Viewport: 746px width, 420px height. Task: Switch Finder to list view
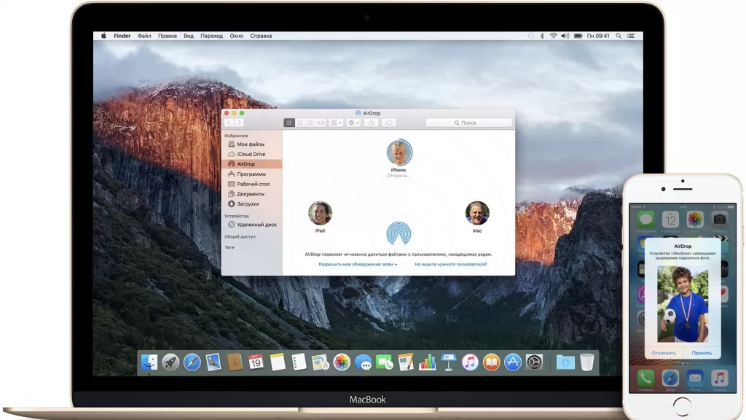pos(300,123)
